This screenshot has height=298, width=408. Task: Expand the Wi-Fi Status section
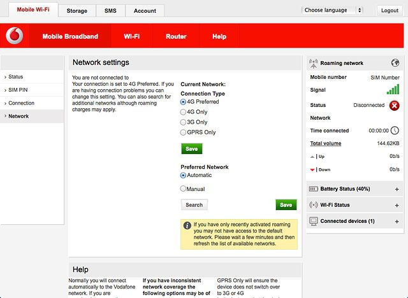click(397, 205)
